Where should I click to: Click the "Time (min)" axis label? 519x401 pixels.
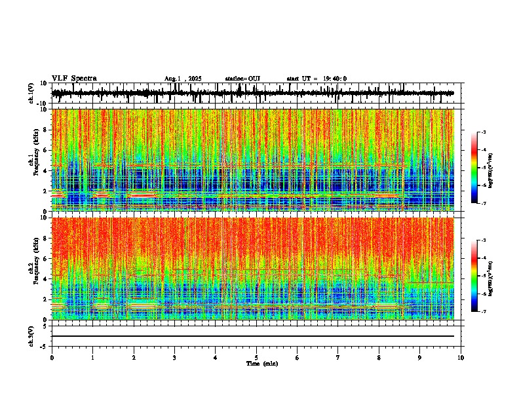click(x=262, y=364)
